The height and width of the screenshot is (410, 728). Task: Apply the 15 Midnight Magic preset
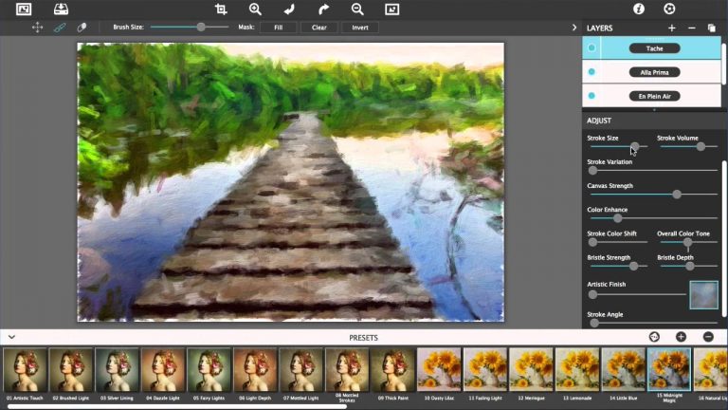(x=669, y=370)
